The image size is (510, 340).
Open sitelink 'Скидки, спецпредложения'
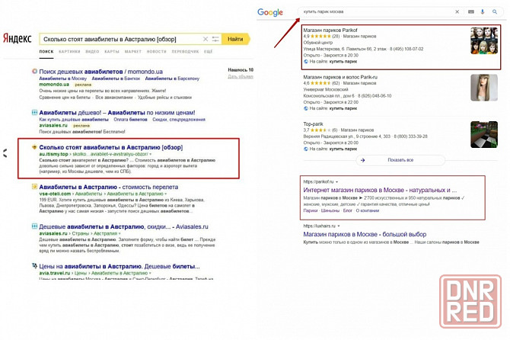click(179, 120)
